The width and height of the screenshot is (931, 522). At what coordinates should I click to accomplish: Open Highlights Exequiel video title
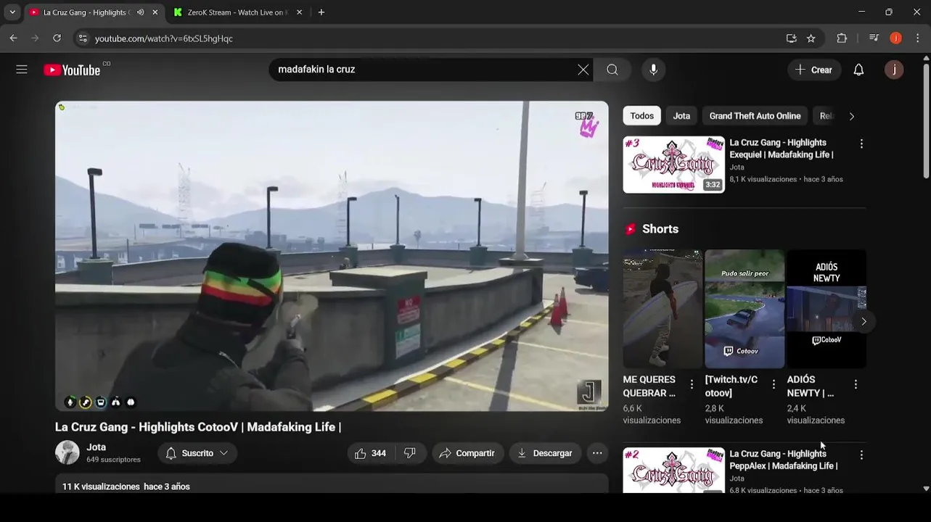pos(782,149)
